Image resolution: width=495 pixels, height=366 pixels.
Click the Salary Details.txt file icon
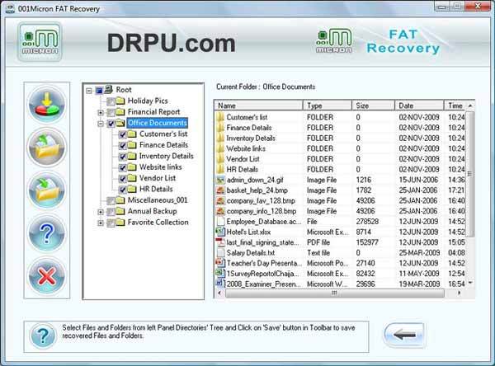(220, 253)
